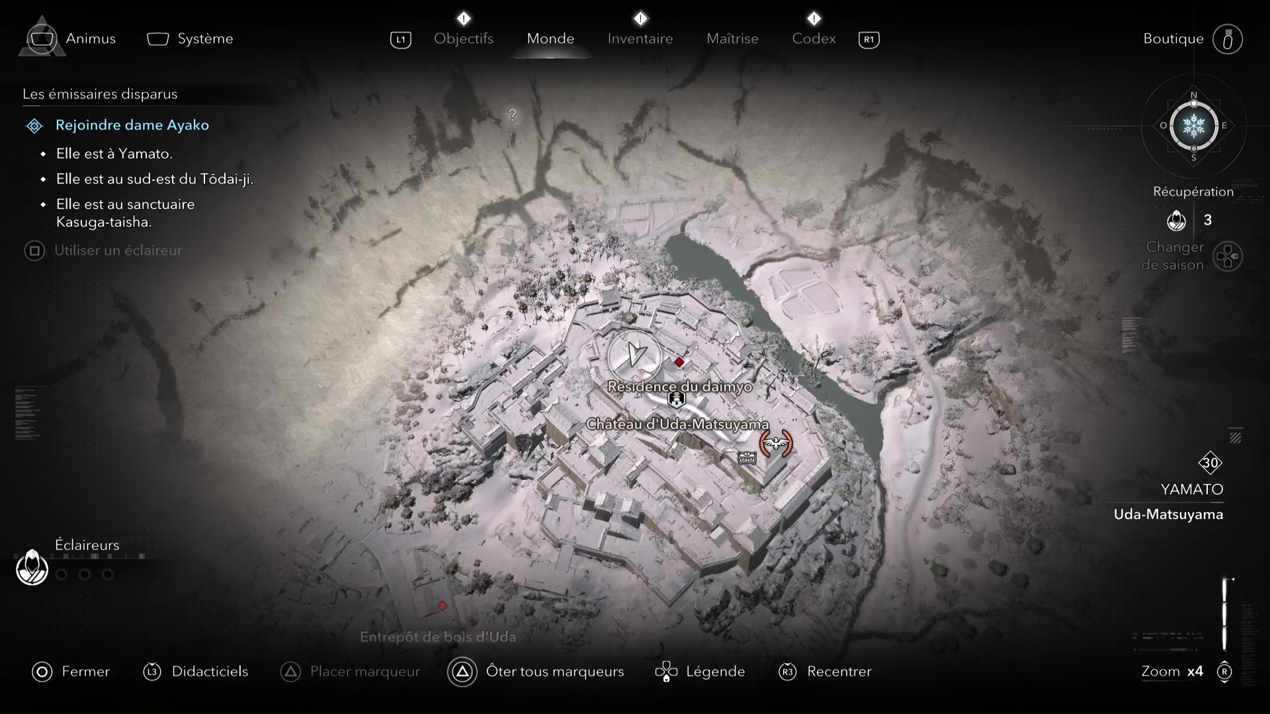Click the zoom level vertical slider
This screenshot has width=1270, height=714.
1224,614
